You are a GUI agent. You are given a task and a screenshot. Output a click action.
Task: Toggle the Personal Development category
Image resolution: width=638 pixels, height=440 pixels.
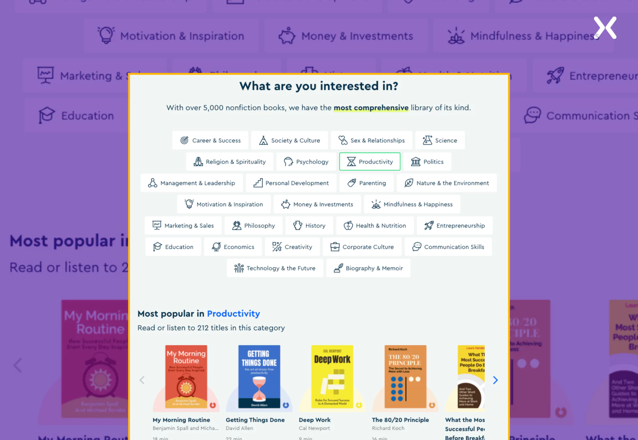pos(291,183)
